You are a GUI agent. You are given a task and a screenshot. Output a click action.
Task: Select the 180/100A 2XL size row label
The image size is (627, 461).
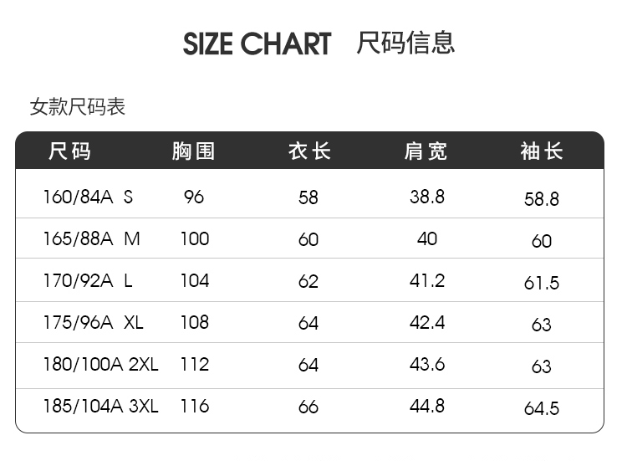100,365
